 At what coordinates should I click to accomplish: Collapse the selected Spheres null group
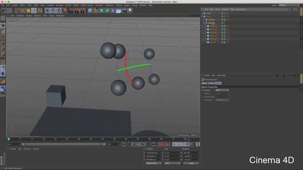click(204, 23)
